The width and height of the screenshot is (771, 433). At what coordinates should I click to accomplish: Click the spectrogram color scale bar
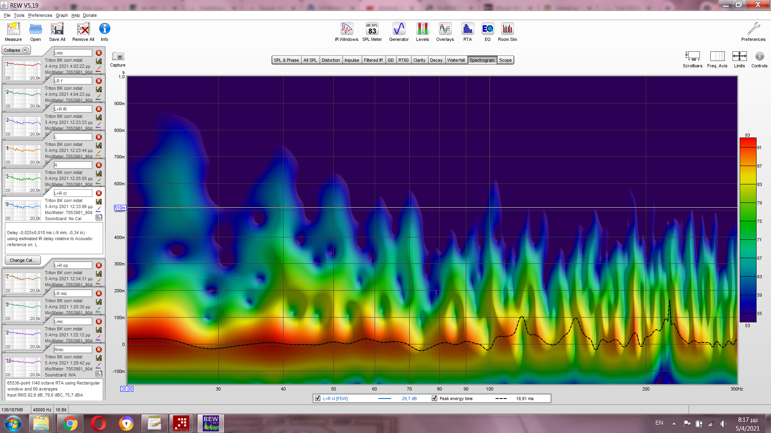748,230
